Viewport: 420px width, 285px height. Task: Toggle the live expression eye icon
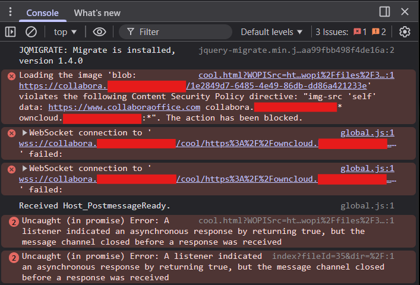coord(99,31)
